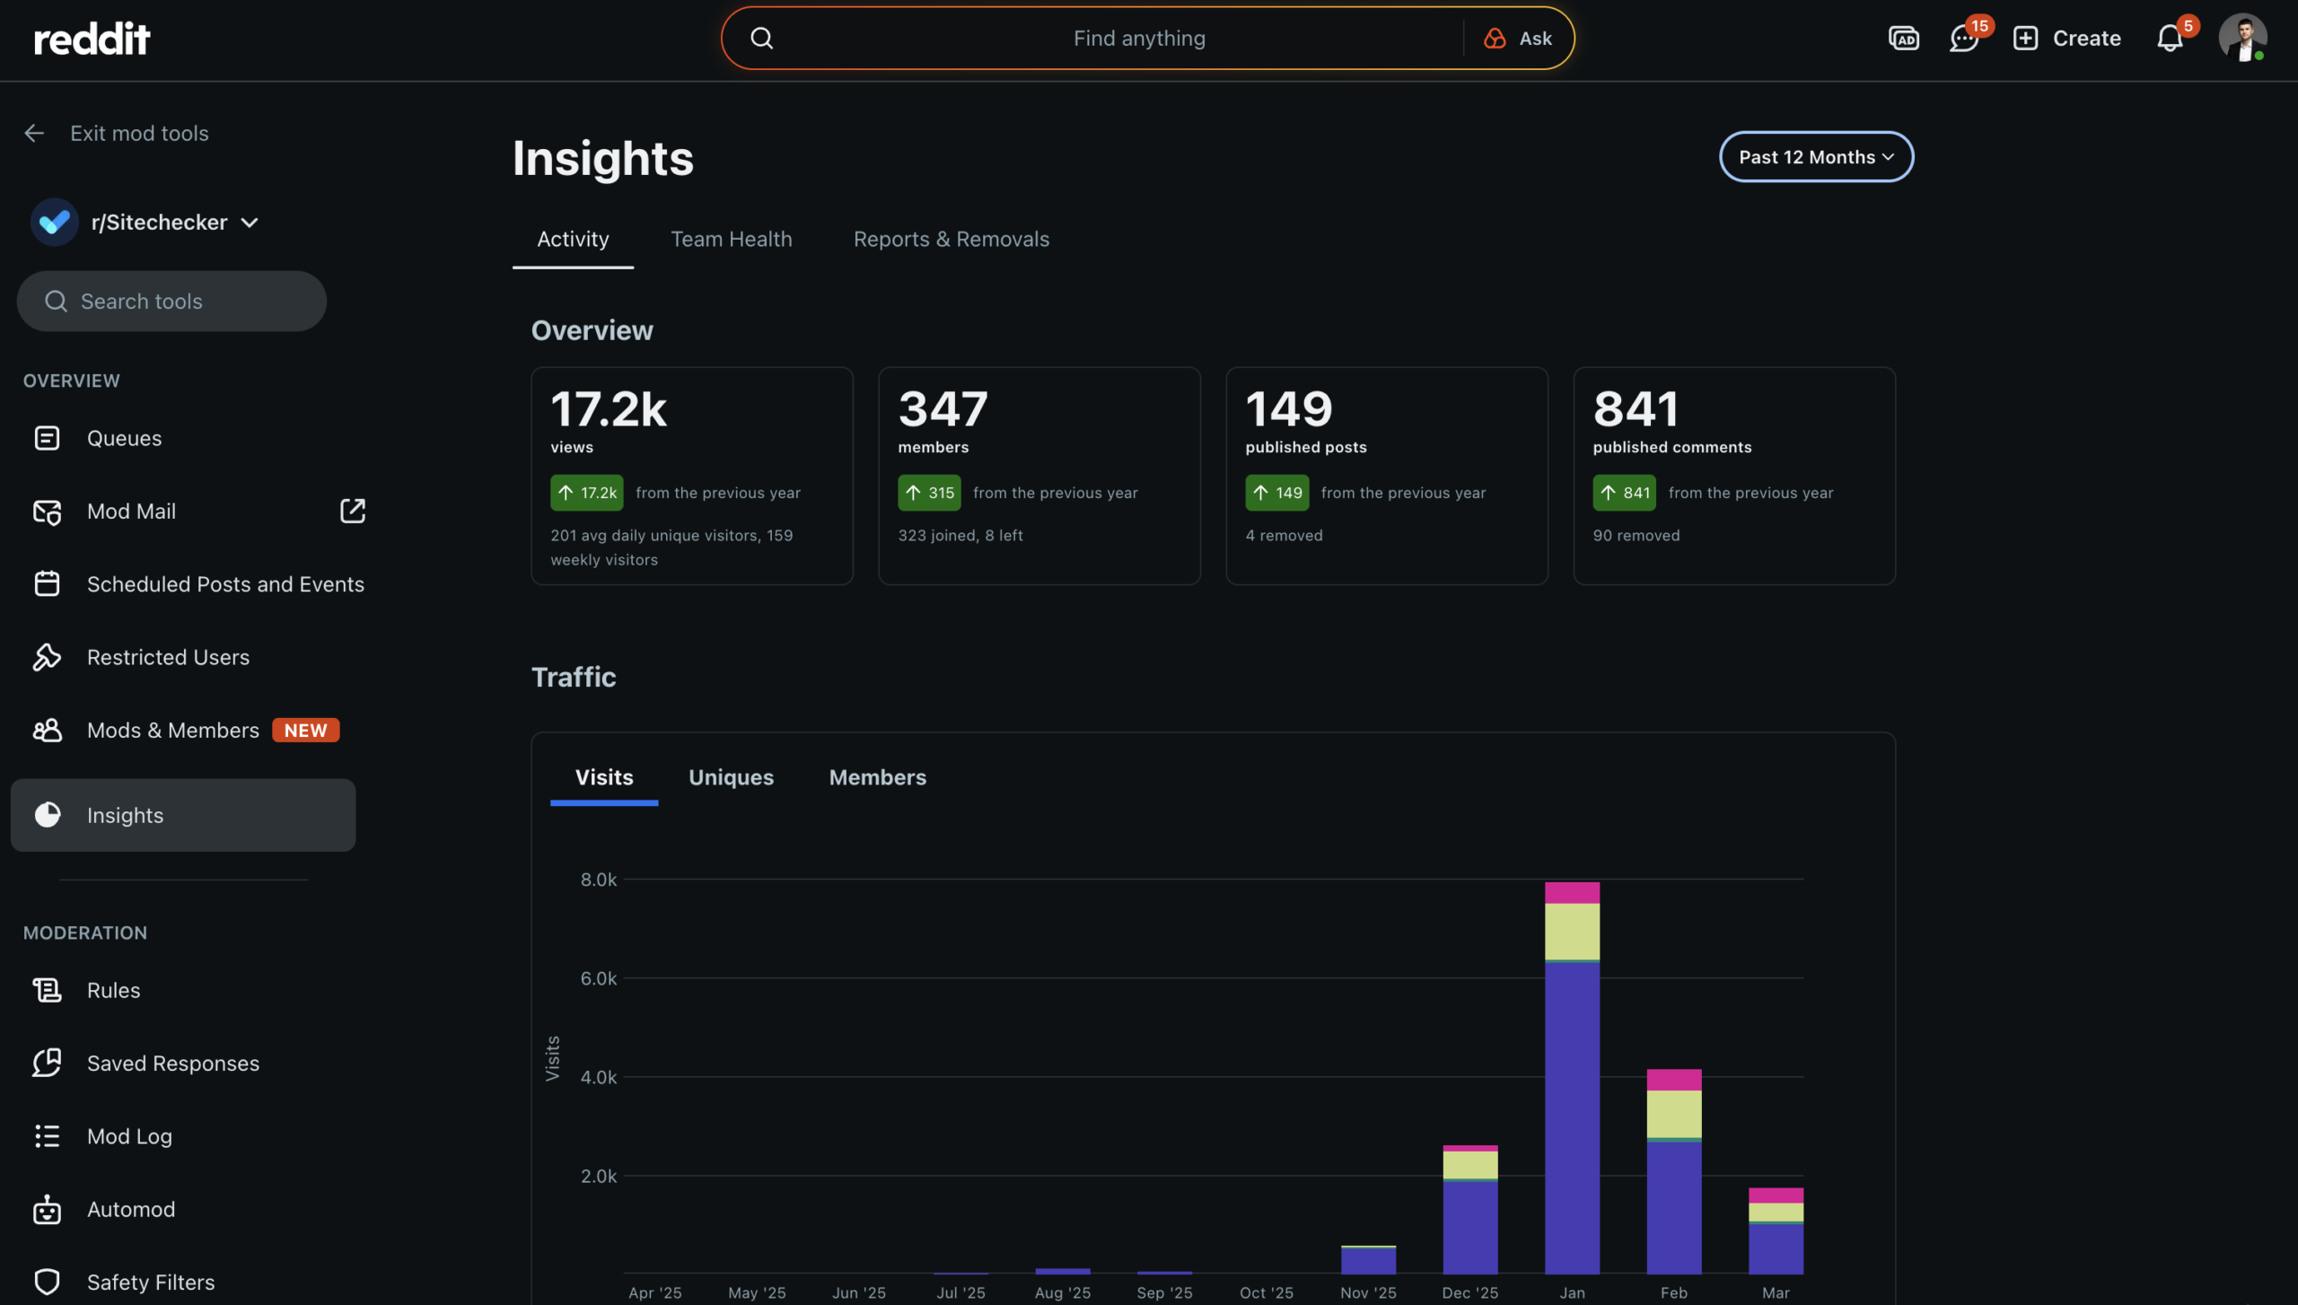
Task: Click the Automod robot icon
Action: pos(48,1209)
